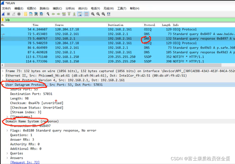Screen dimensions: 235x164
Task: Click the display filter bookmark icon
Action: tap(3, 20)
